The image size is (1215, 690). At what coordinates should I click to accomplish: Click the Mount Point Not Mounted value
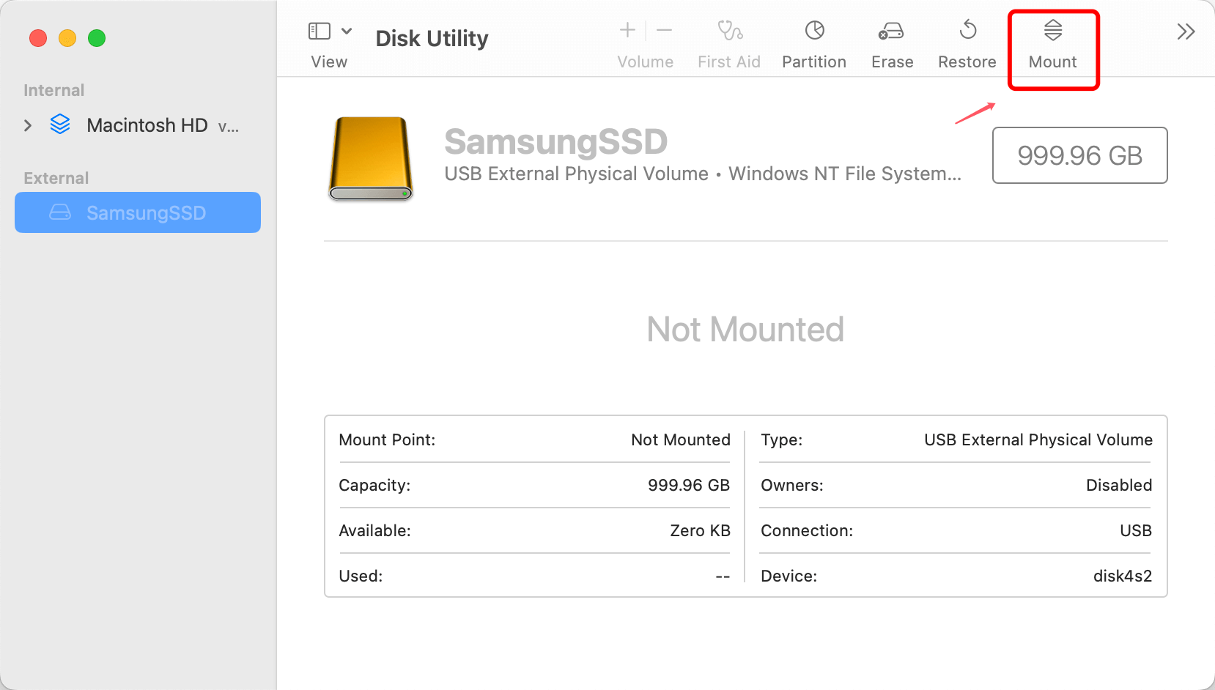680,439
